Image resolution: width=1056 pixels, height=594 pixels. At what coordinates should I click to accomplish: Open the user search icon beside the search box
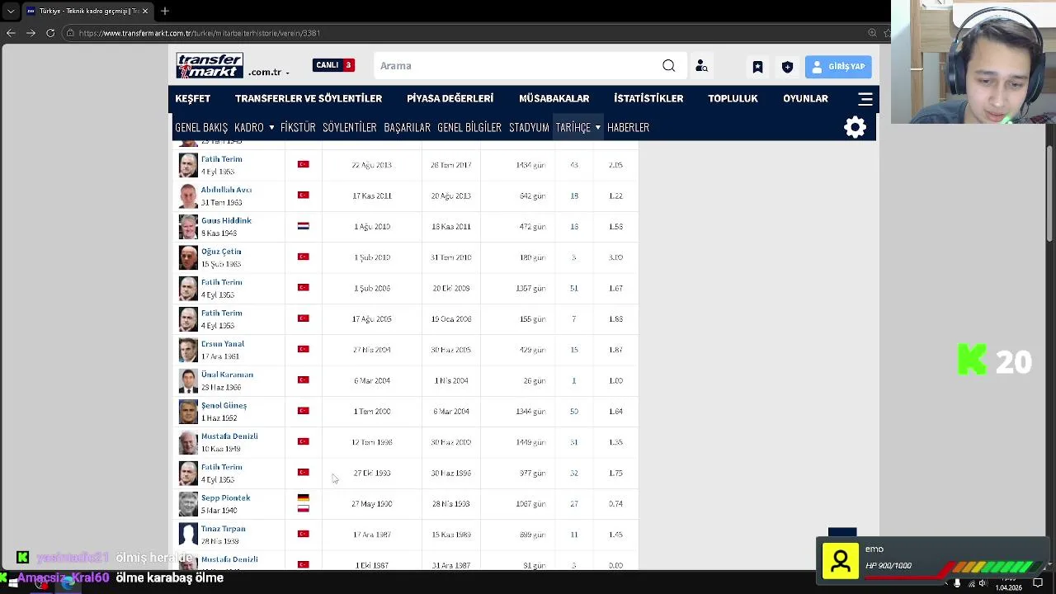(701, 66)
